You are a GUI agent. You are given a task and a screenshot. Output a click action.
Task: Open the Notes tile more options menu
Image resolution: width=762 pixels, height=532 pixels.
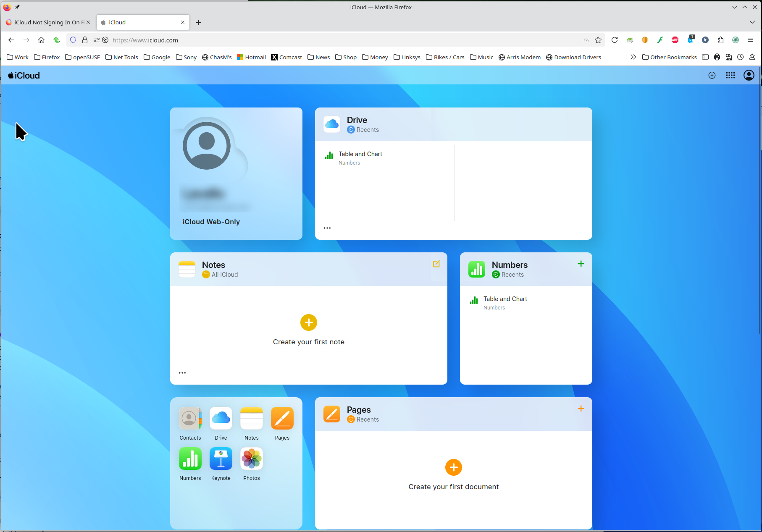pos(182,373)
